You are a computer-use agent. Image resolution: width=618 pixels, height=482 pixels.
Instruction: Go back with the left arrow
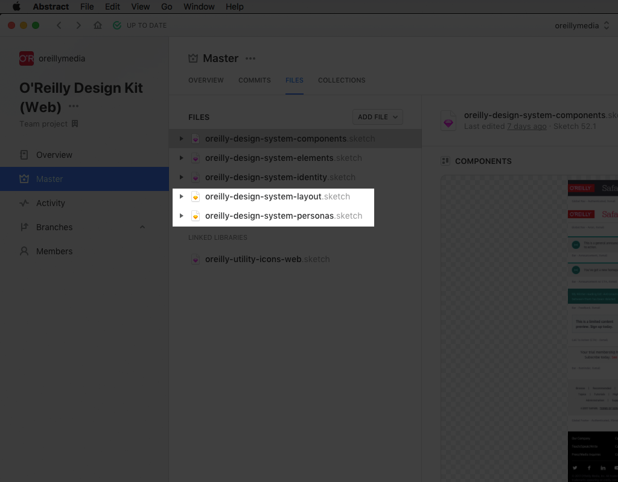(x=59, y=25)
